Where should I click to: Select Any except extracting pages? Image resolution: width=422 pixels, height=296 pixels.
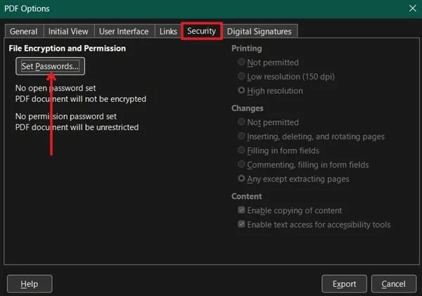[242, 179]
